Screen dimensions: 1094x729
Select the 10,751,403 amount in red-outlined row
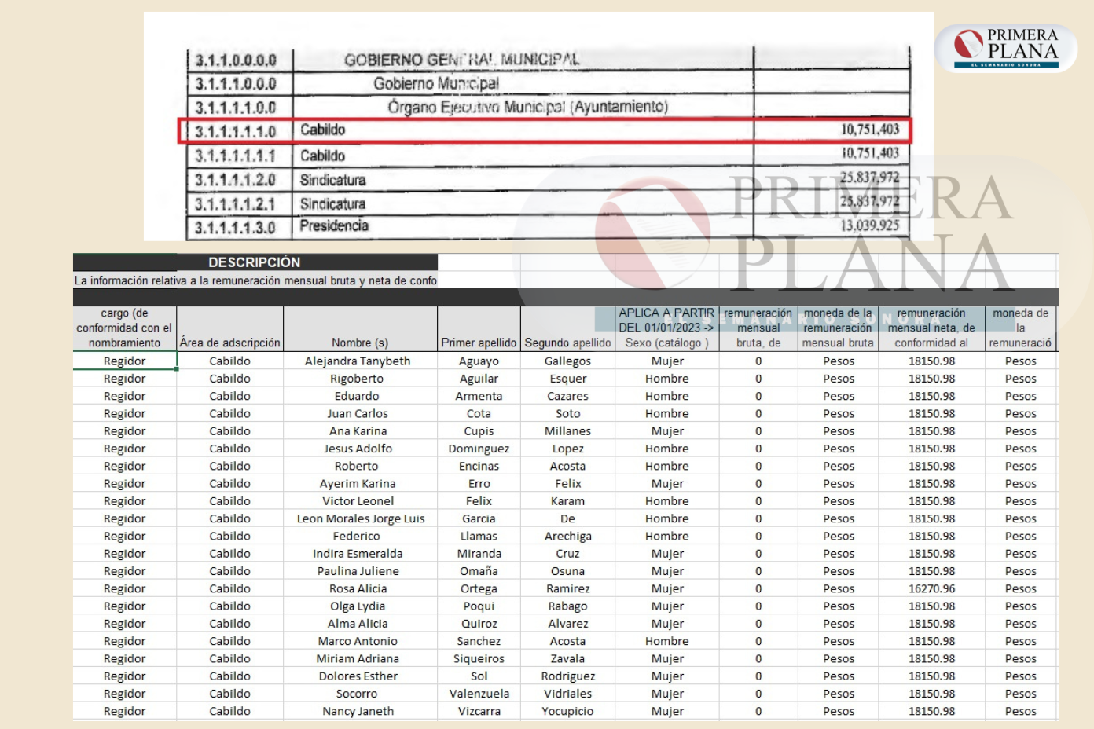(869, 130)
